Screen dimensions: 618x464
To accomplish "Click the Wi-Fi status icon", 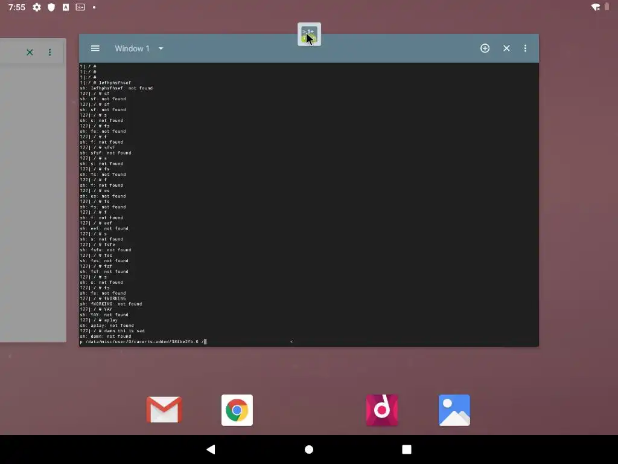I will point(596,7).
